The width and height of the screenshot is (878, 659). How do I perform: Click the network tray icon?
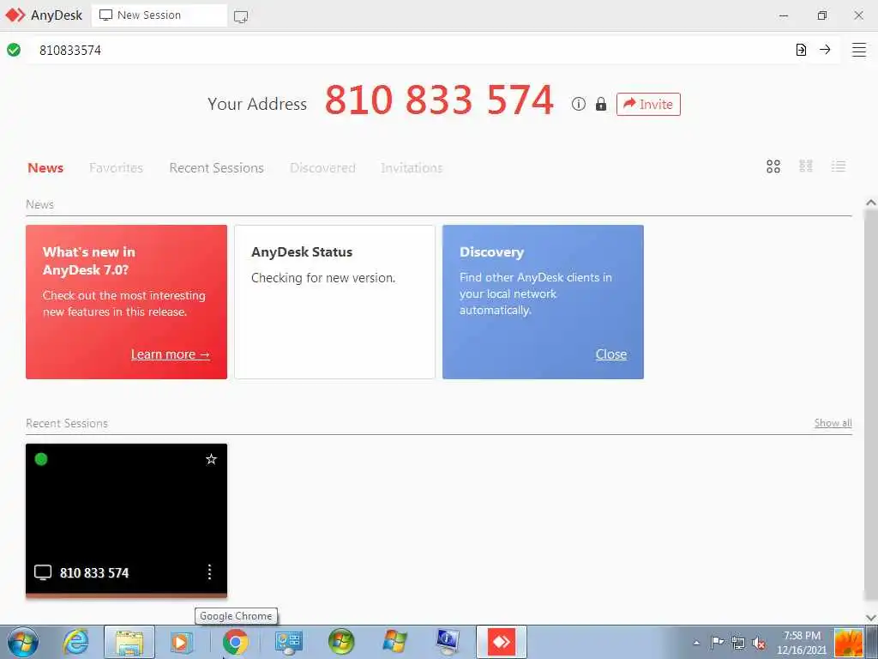pyautogui.click(x=738, y=643)
